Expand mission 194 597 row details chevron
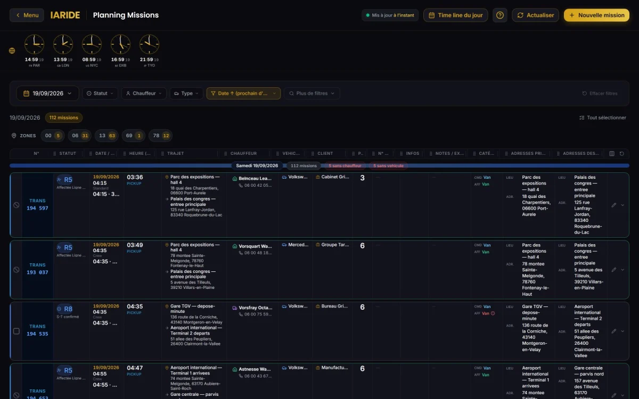Image resolution: width=639 pixels, height=399 pixels. point(622,205)
